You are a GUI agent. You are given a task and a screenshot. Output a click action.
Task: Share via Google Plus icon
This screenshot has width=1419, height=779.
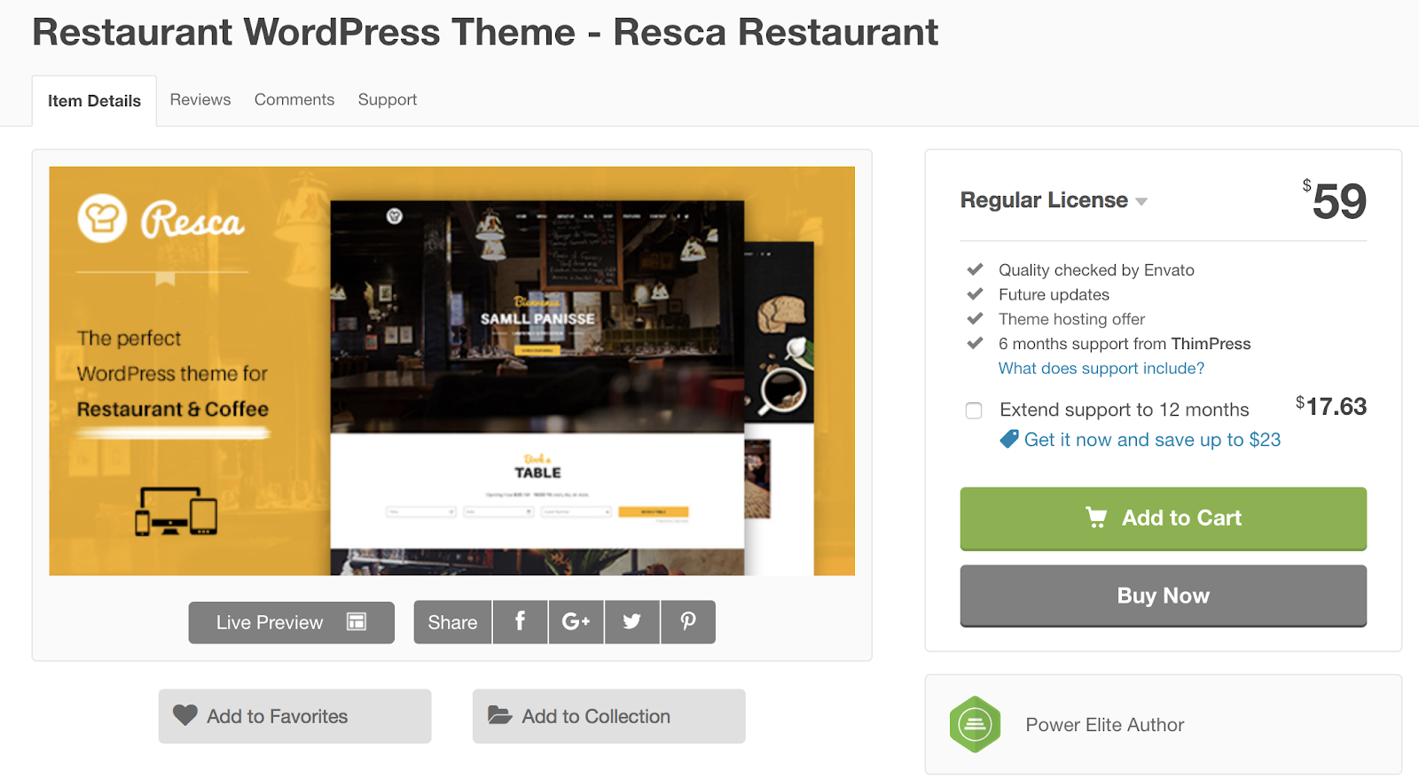pyautogui.click(x=576, y=622)
